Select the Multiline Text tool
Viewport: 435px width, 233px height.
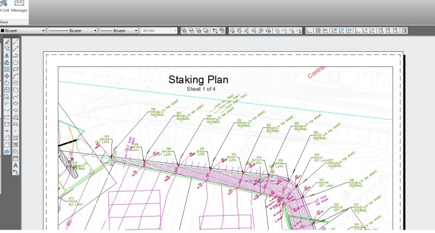coord(16,165)
